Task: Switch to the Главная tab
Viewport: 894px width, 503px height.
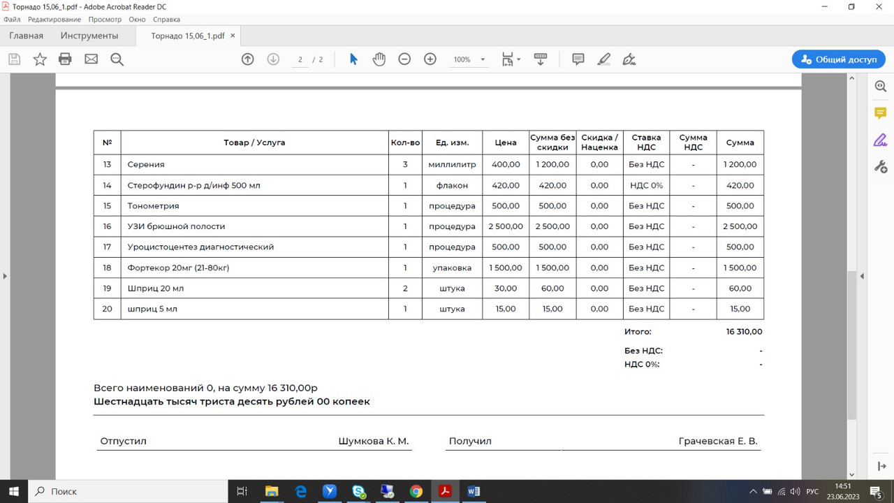Action: tap(26, 36)
